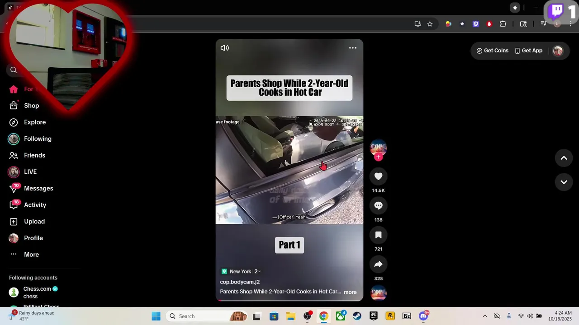Bookmark the video to favorites
The image size is (579, 325).
(379, 235)
